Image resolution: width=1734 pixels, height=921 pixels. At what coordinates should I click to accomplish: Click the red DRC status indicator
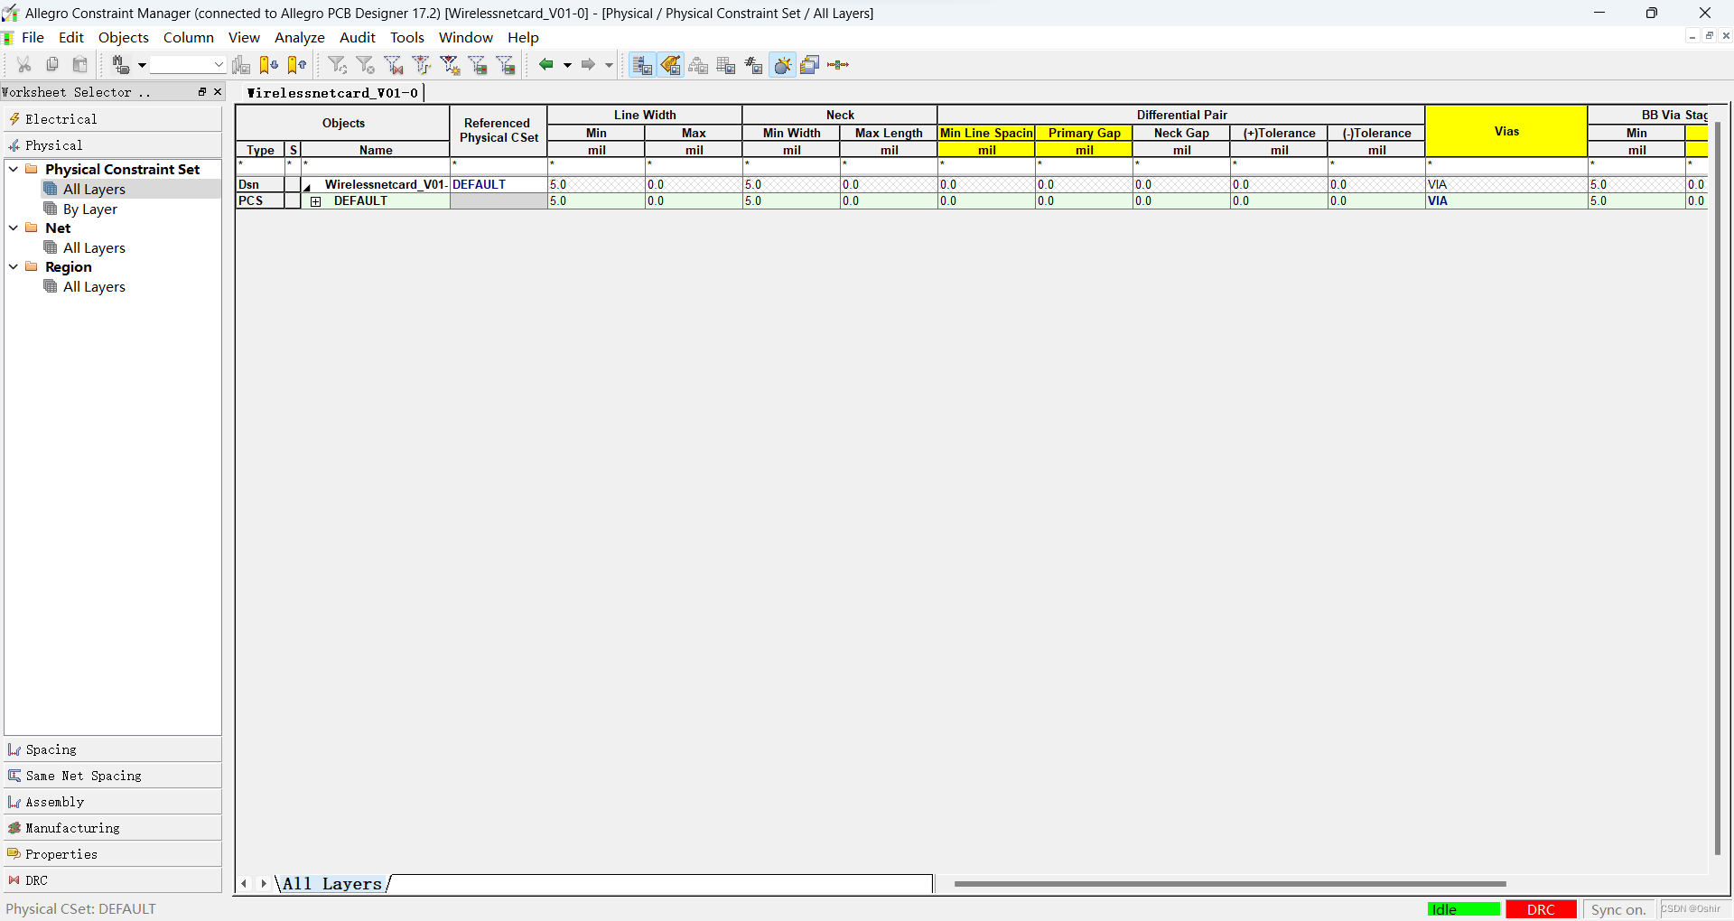[x=1540, y=909]
